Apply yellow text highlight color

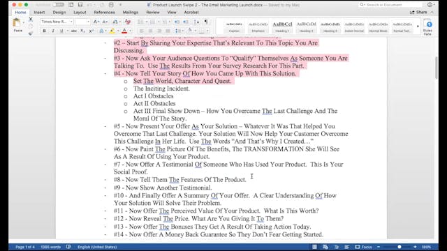click(112, 31)
